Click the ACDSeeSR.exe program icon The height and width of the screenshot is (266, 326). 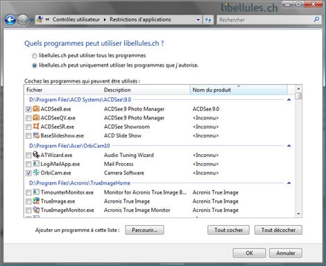tap(36, 126)
